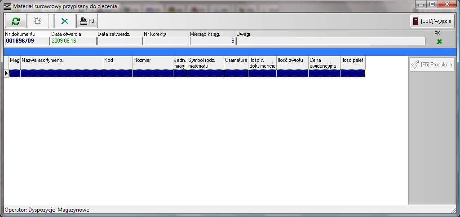The image size is (460, 217).
Task: Click the [ESC] Wyjście exit button
Action: (x=433, y=21)
